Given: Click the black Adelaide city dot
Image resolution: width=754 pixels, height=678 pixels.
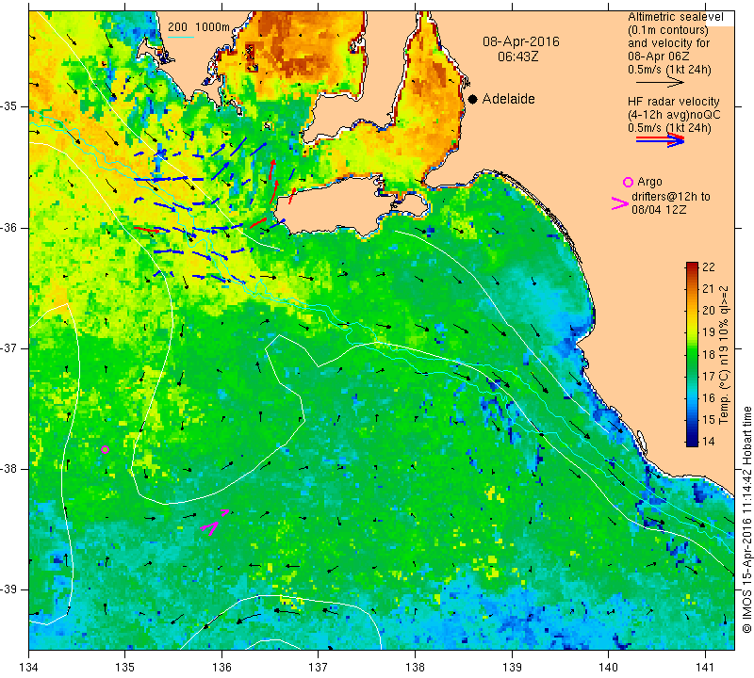Looking at the screenshot, I should click(473, 99).
